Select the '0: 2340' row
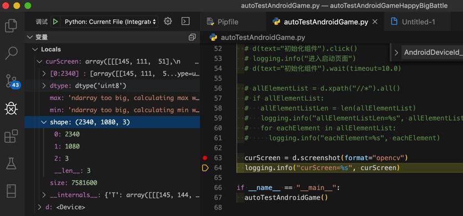 [x=112, y=134]
